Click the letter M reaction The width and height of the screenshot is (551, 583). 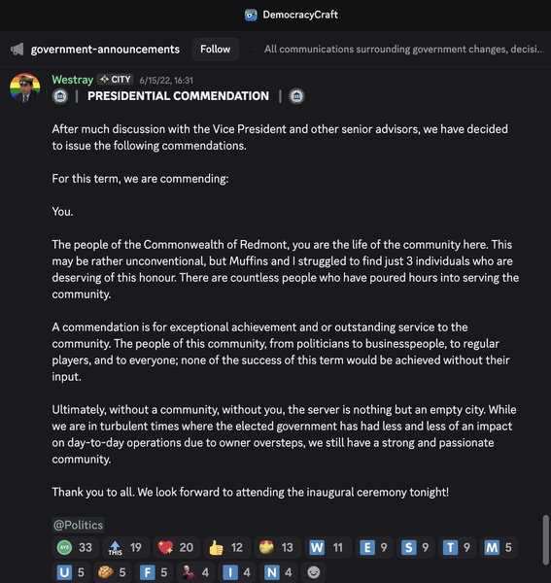tap(499, 547)
